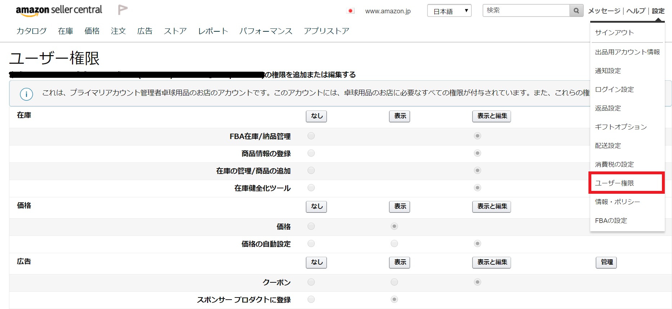Select 表示 radio for クーポン
The image size is (672, 309).
[x=394, y=282]
